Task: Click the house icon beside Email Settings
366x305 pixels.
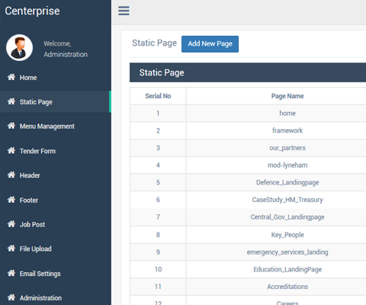Action: [x=11, y=273]
